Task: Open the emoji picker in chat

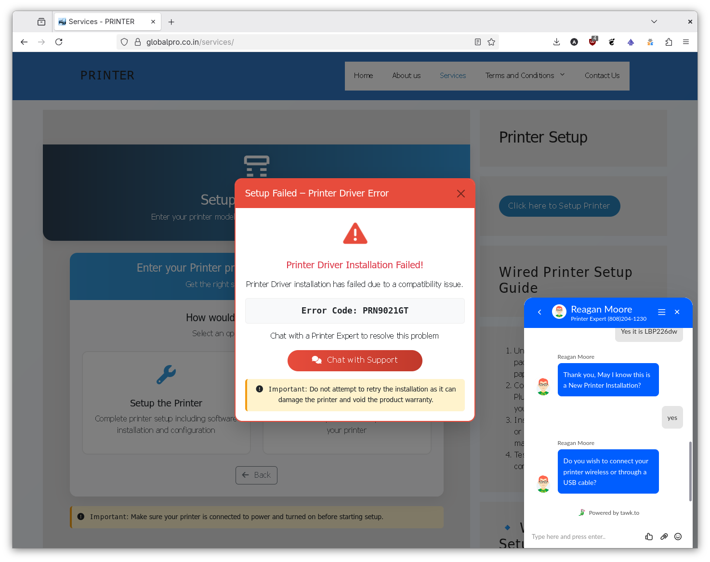Action: pyautogui.click(x=678, y=536)
